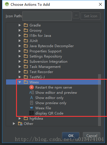Confirm with the OK button
The image size is (107, 145).
pyautogui.click(x=71, y=136)
